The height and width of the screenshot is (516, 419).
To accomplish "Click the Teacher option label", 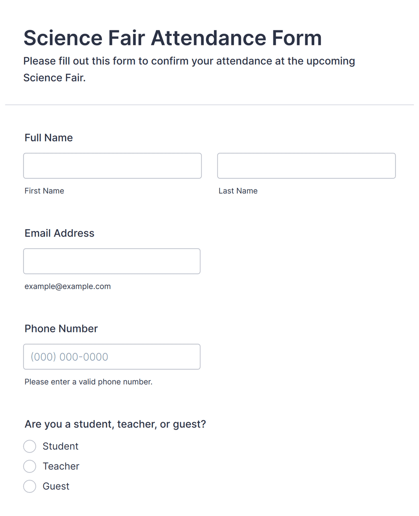I will [61, 466].
